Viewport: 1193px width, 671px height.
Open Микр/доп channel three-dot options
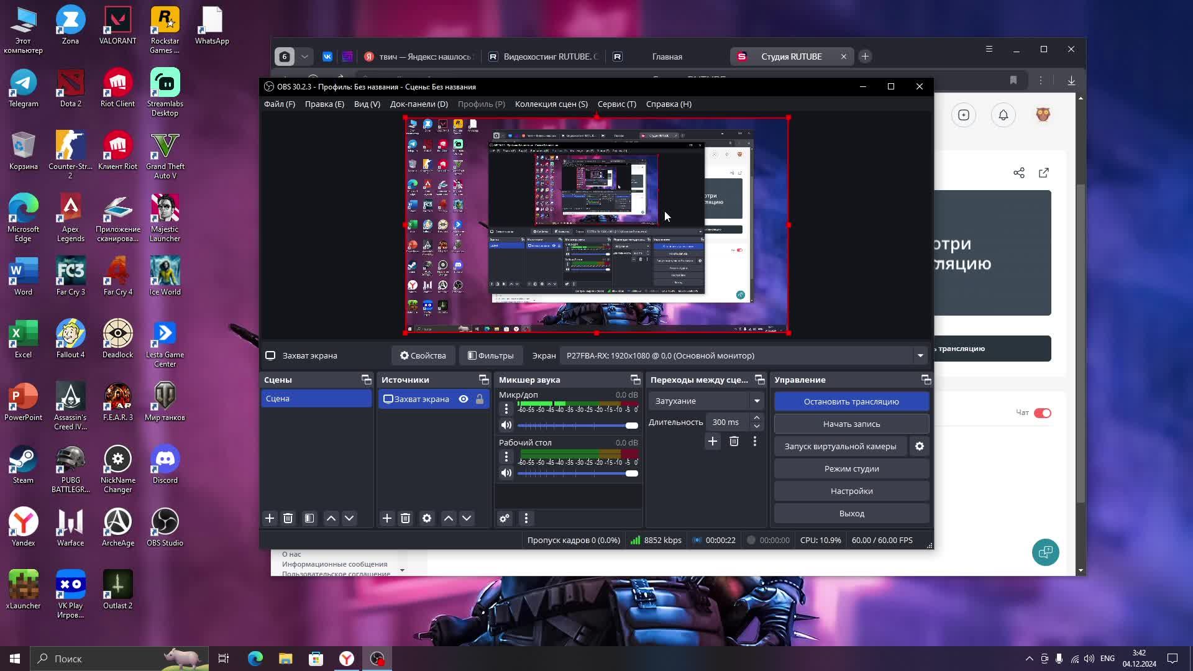coord(506,409)
